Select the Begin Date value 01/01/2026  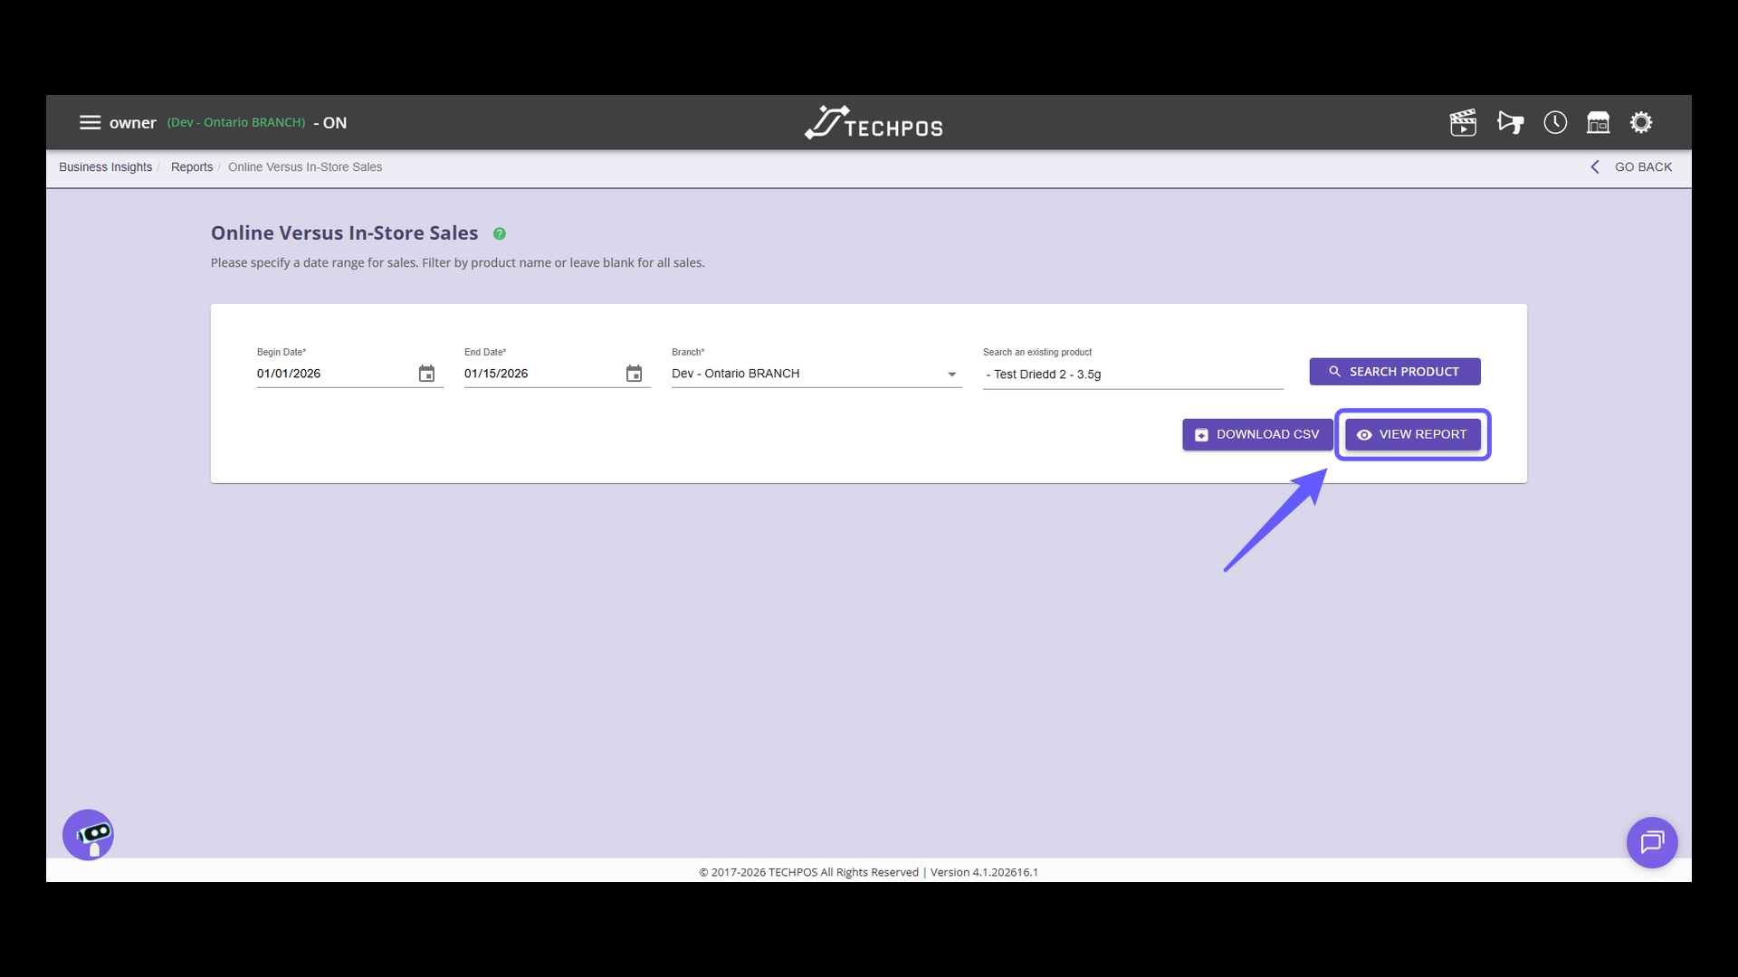(290, 373)
